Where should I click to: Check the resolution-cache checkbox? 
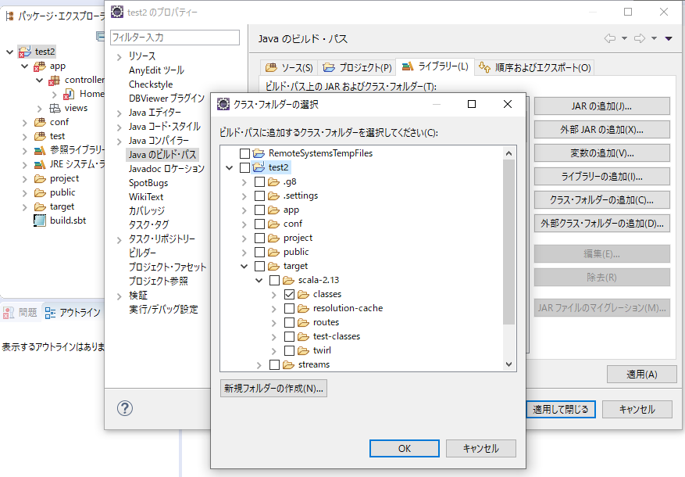[x=289, y=308]
